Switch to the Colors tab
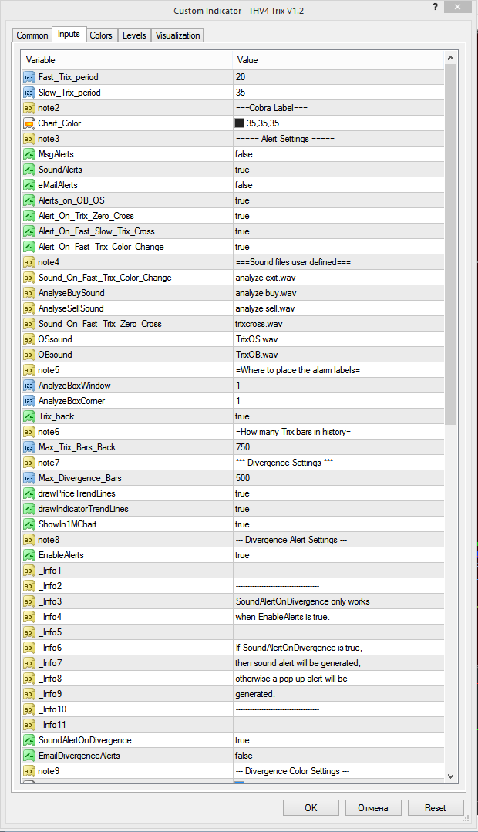478x832 pixels. pyautogui.click(x=101, y=35)
